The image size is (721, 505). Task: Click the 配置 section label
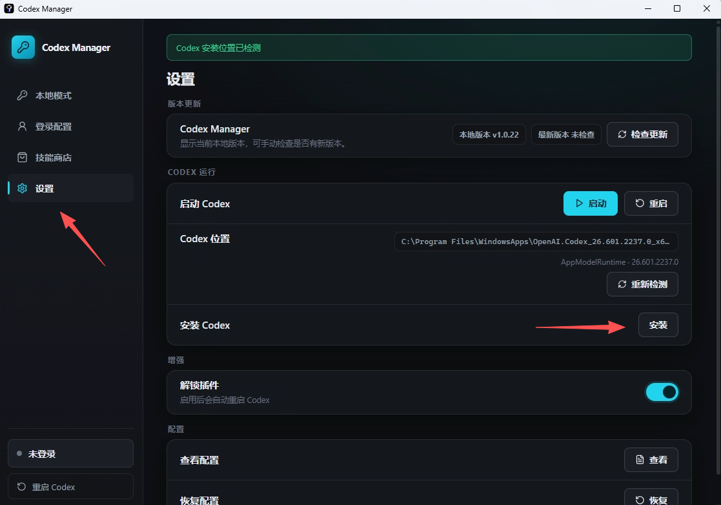point(176,429)
